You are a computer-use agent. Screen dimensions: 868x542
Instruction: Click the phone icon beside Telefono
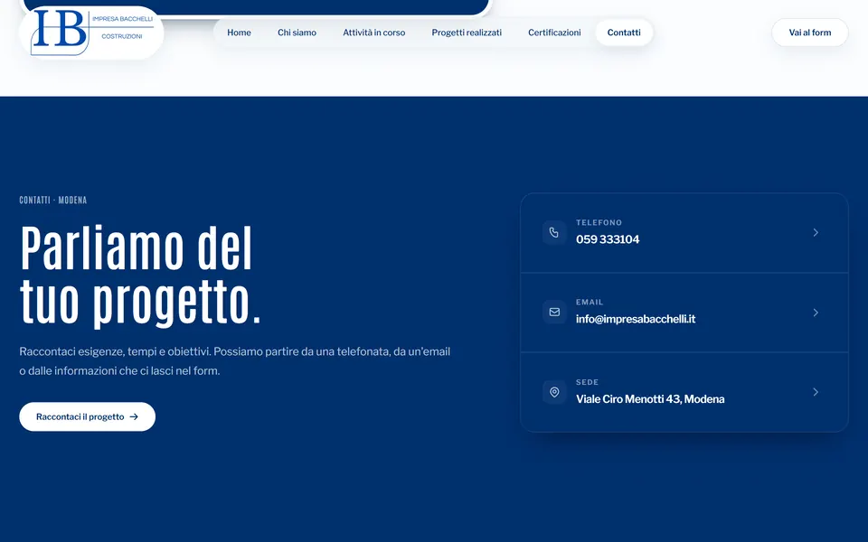554,232
